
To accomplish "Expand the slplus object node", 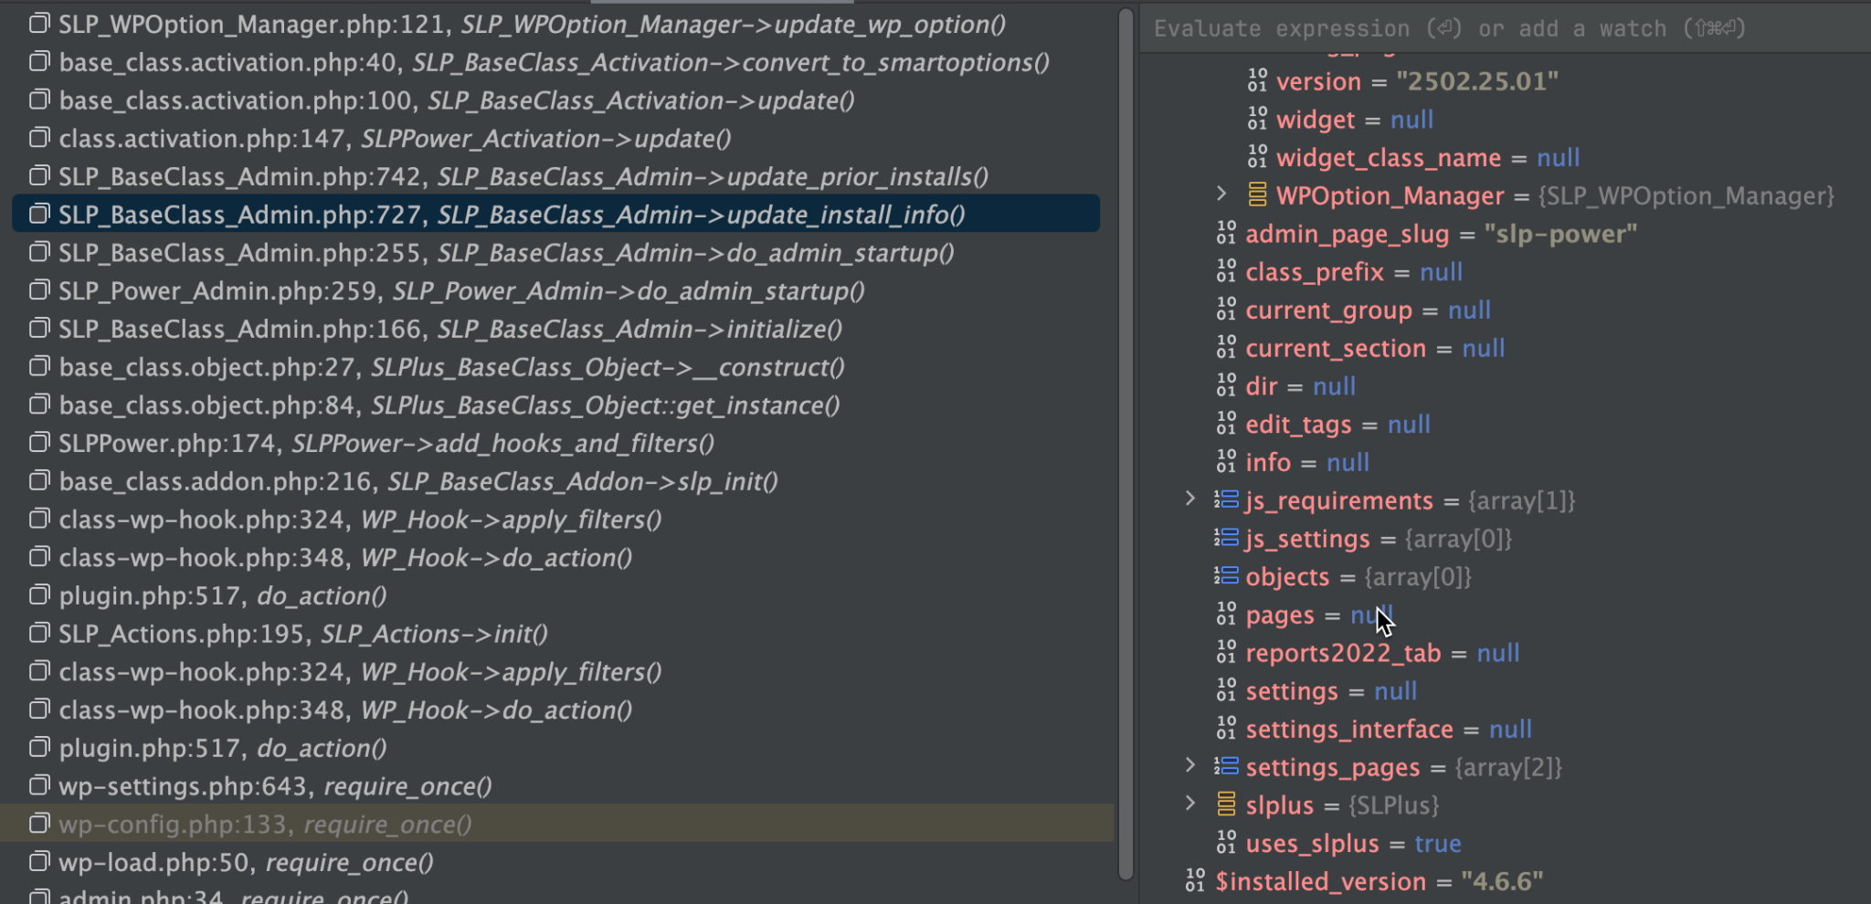I will tap(1190, 804).
